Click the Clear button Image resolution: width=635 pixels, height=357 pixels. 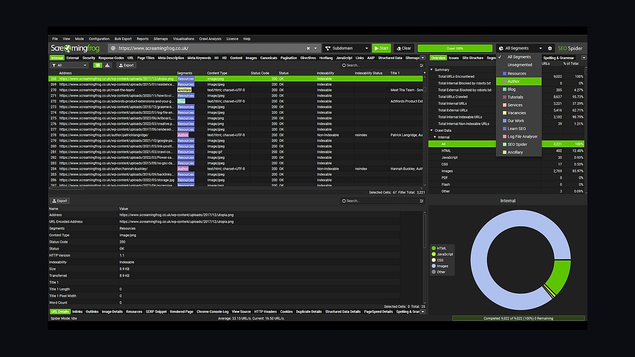point(404,48)
